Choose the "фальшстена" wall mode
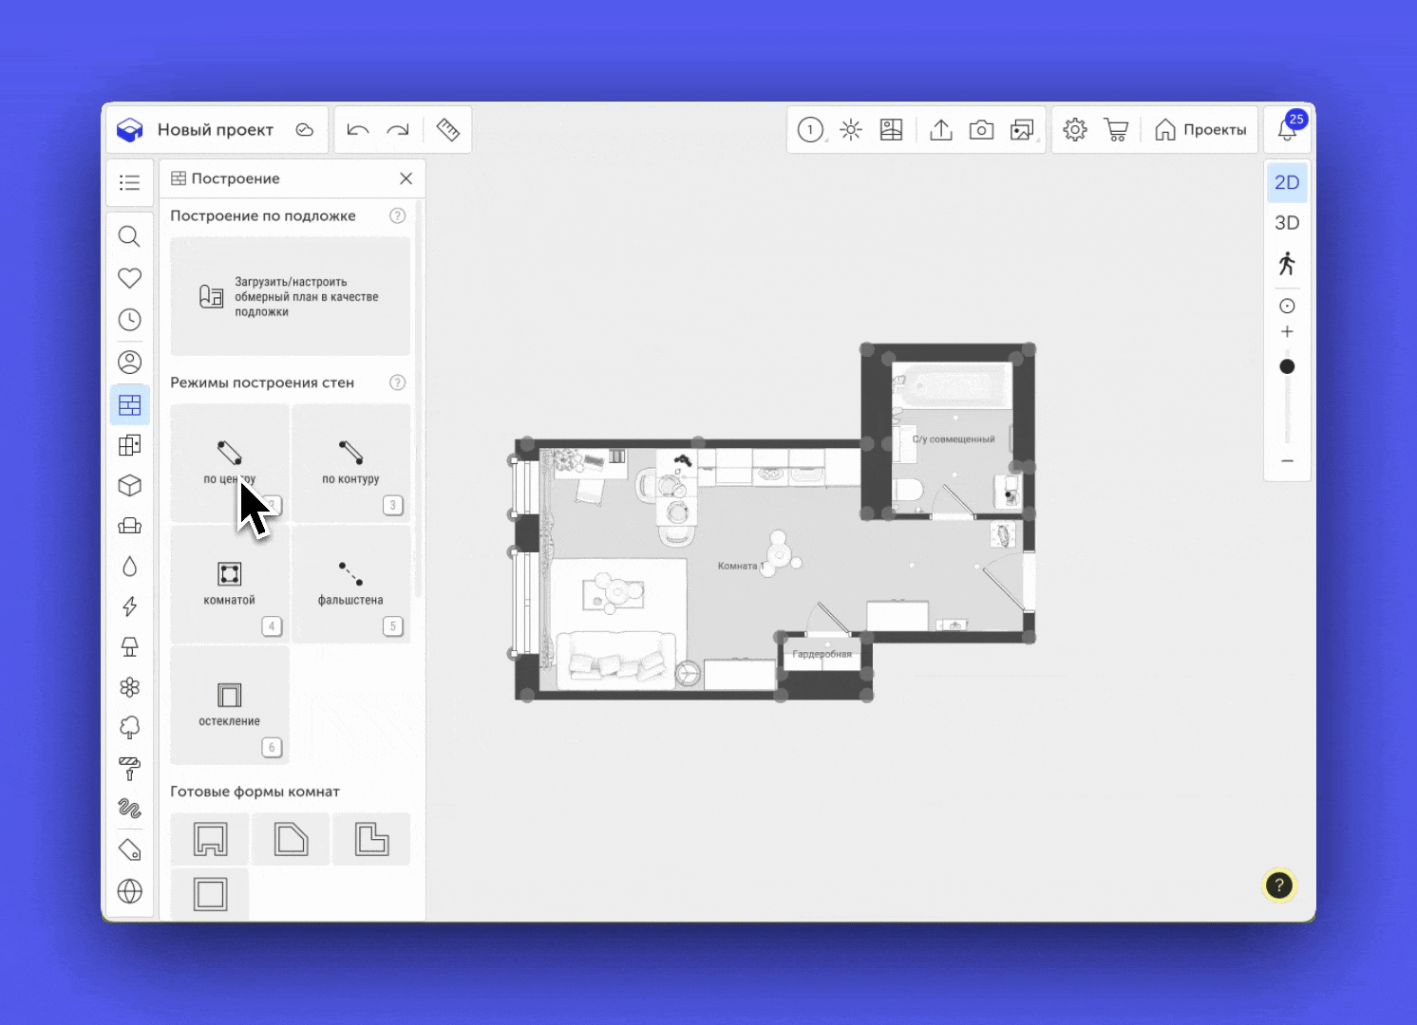The width and height of the screenshot is (1417, 1025). tap(350, 585)
